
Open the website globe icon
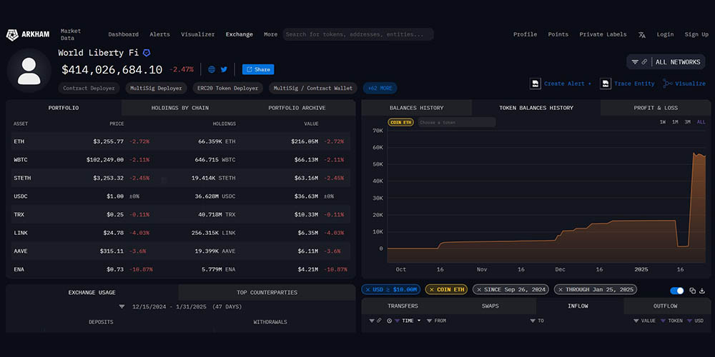tap(212, 70)
